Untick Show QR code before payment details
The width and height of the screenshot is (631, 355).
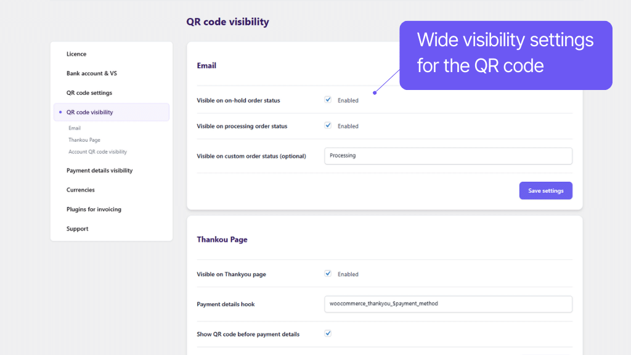click(x=328, y=333)
